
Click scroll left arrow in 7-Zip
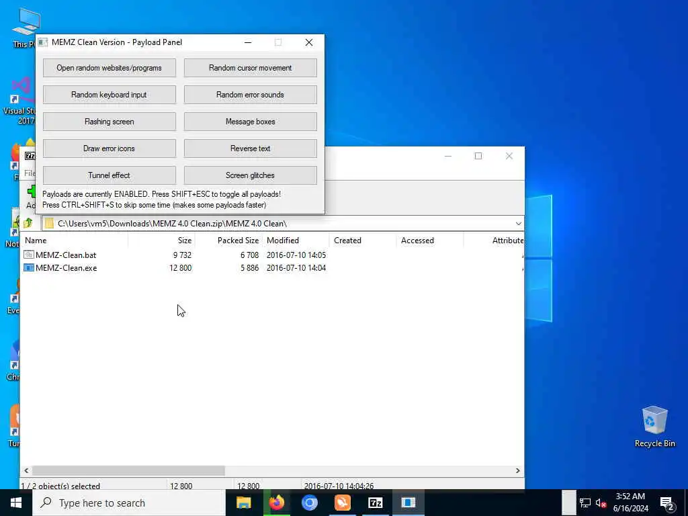[x=26, y=470]
